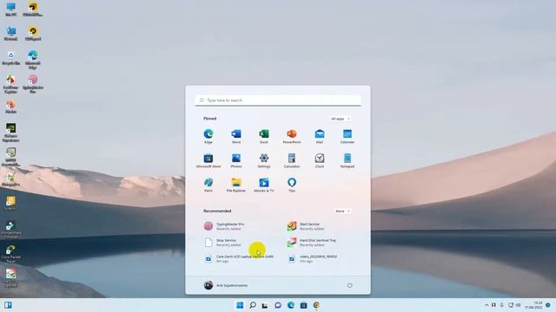Click the Start menu search box
Viewport: 556px width, 312px height.
click(x=278, y=101)
